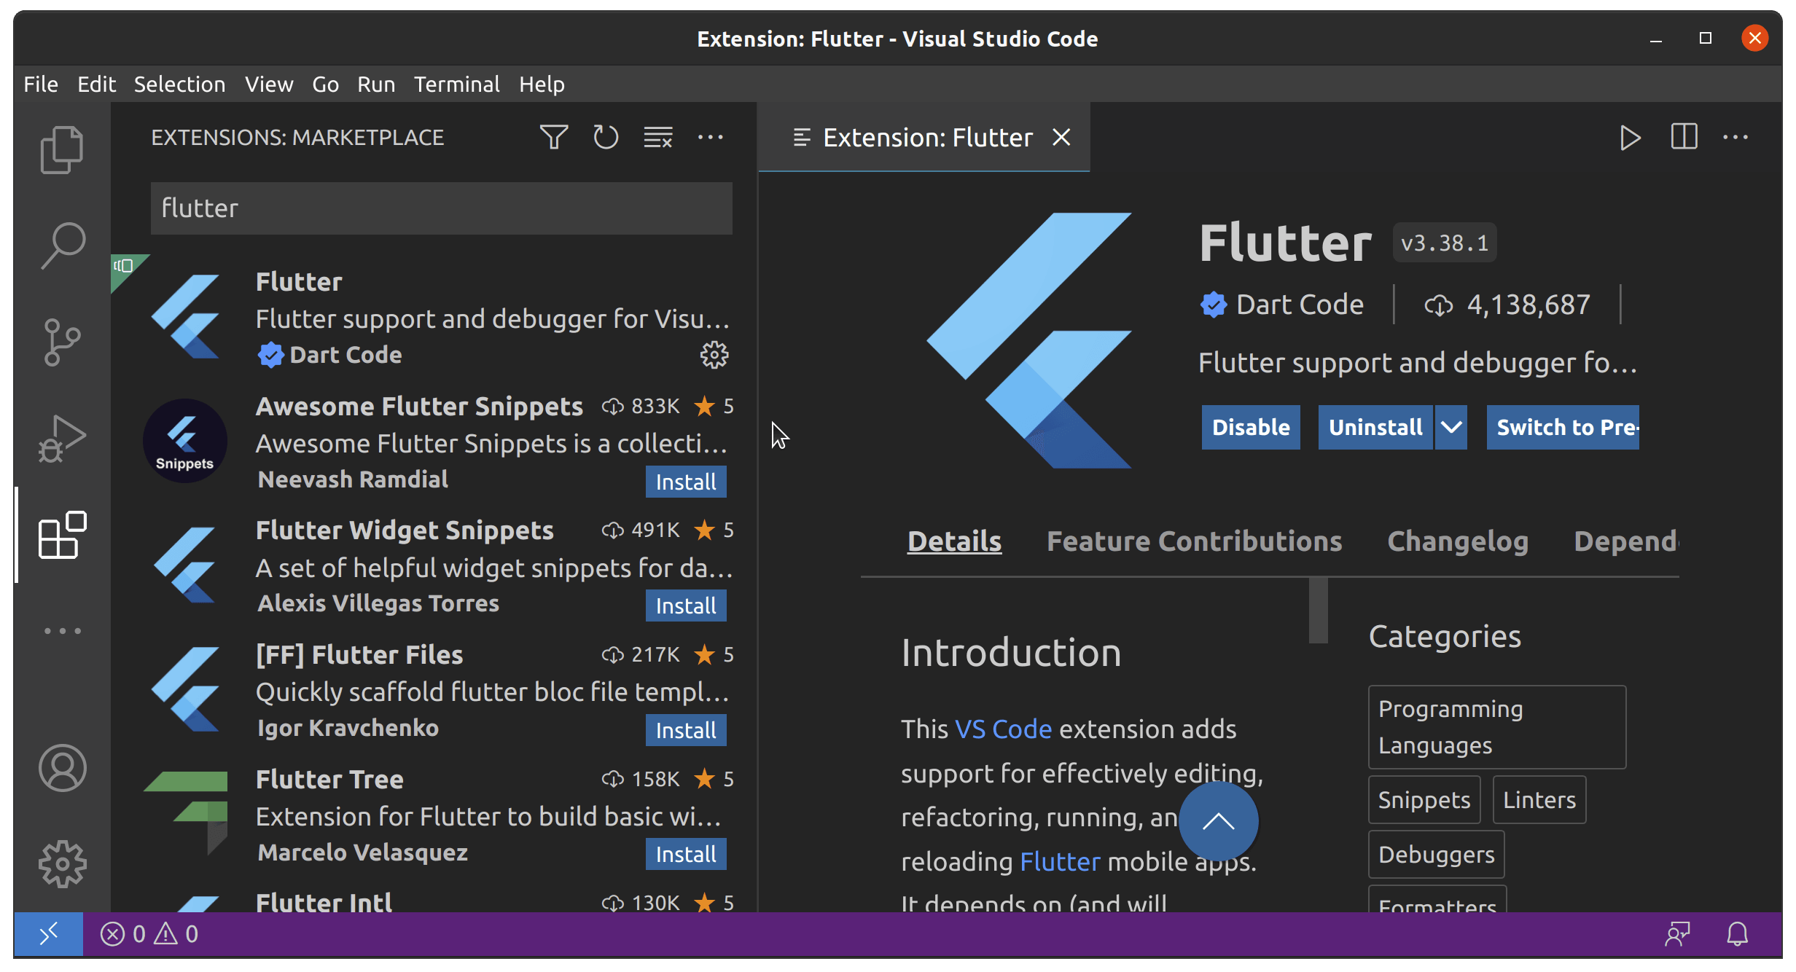Viewport: 1796px width, 972px height.
Task: Open the Accounts menu icon
Action: pos(62,767)
